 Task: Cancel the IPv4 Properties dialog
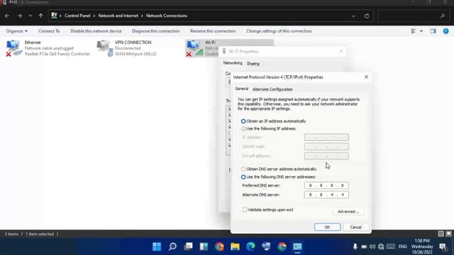[355, 227]
